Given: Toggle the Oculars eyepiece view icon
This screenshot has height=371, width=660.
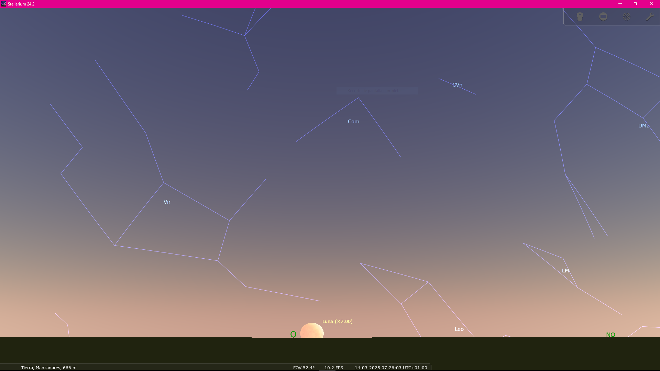Looking at the screenshot, I should (x=580, y=17).
